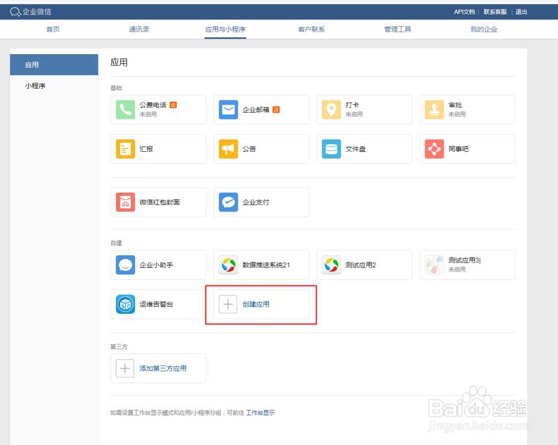Open the 企业支付 payment app
Screen dimensions: 558x445
[x=261, y=202]
